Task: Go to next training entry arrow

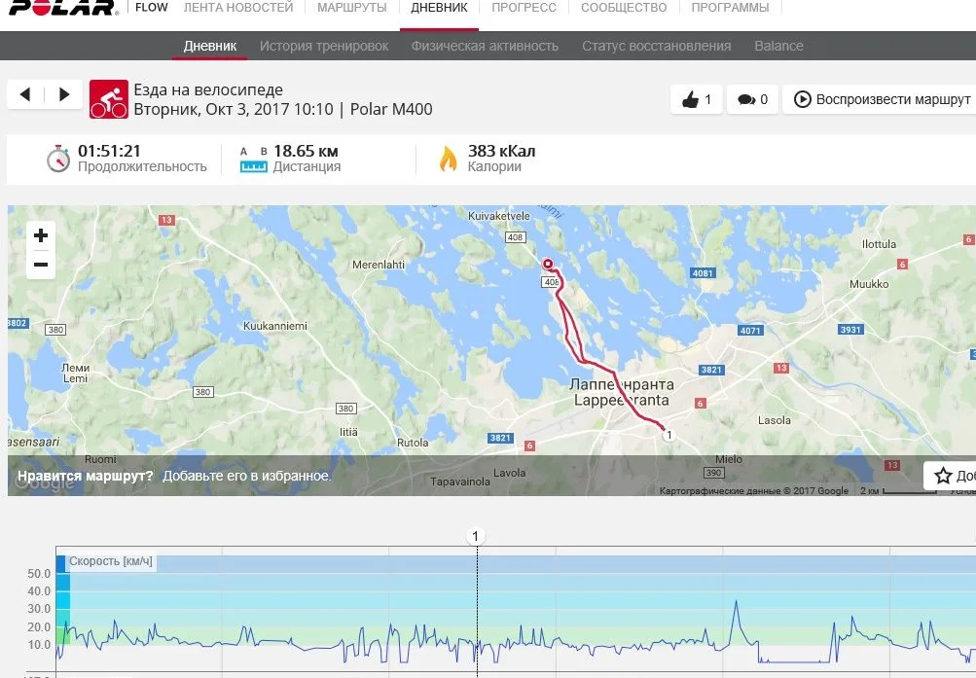Action: (x=63, y=94)
